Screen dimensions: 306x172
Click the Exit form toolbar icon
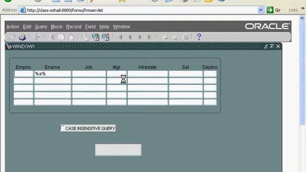tap(37, 37)
